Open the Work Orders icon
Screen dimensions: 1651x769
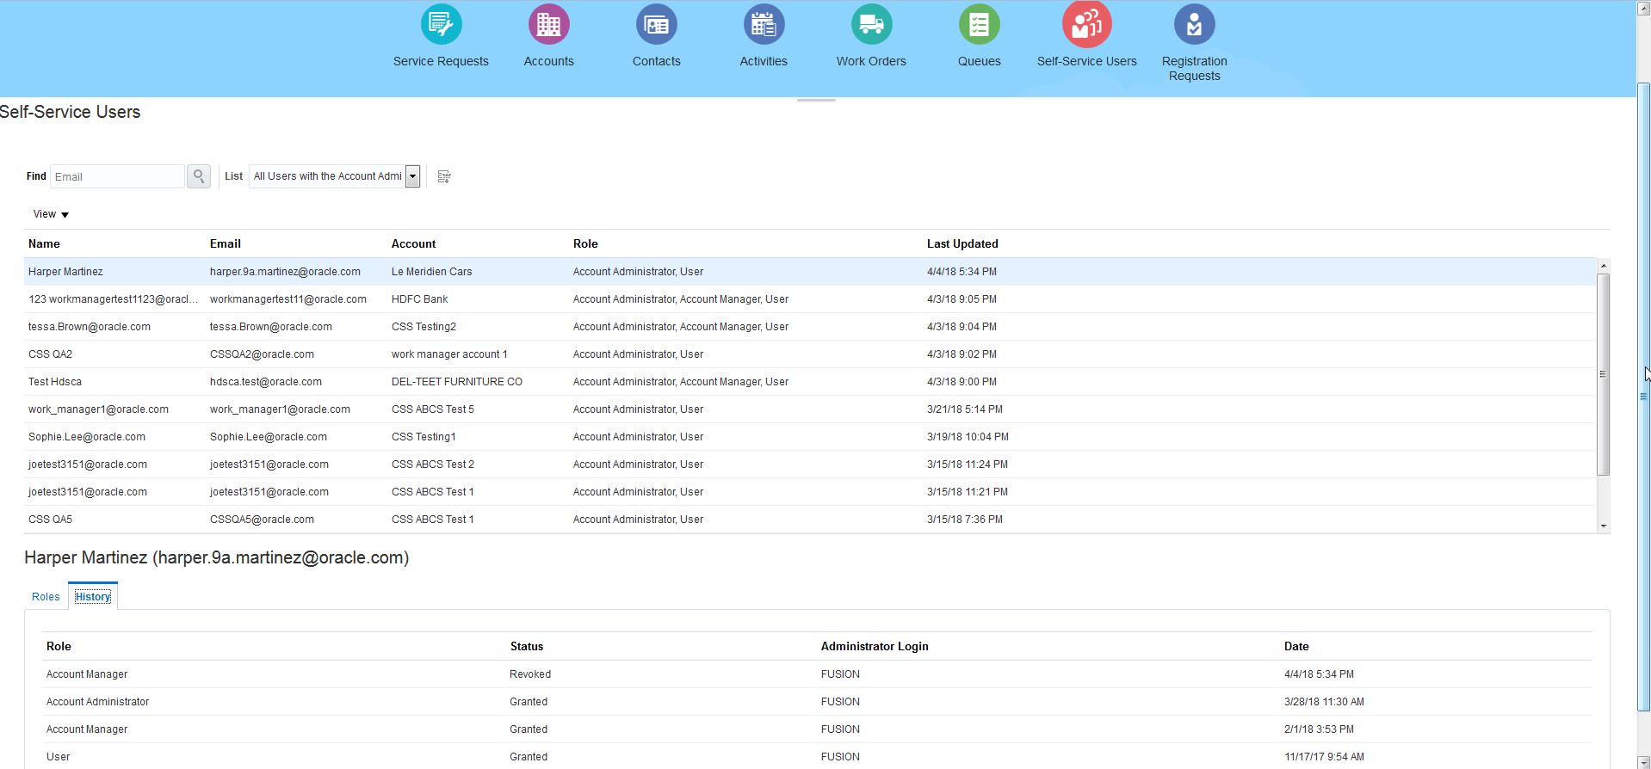click(871, 25)
